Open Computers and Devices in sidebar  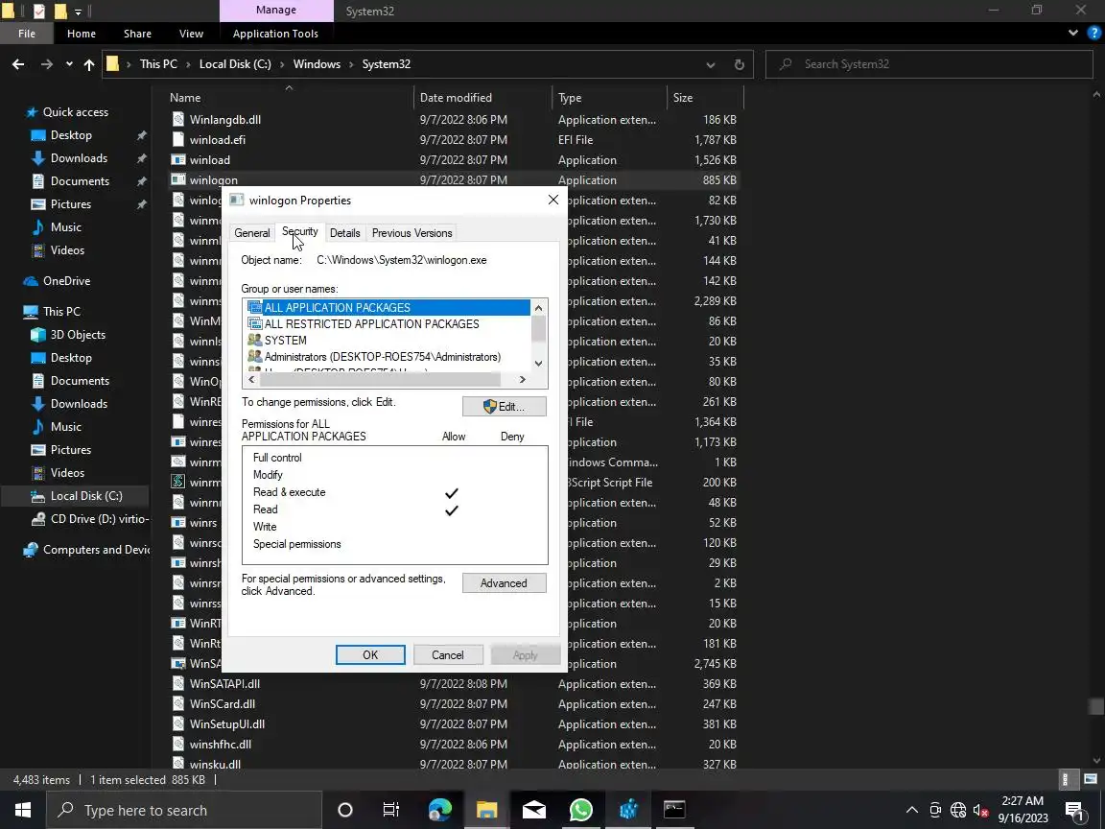(85, 550)
